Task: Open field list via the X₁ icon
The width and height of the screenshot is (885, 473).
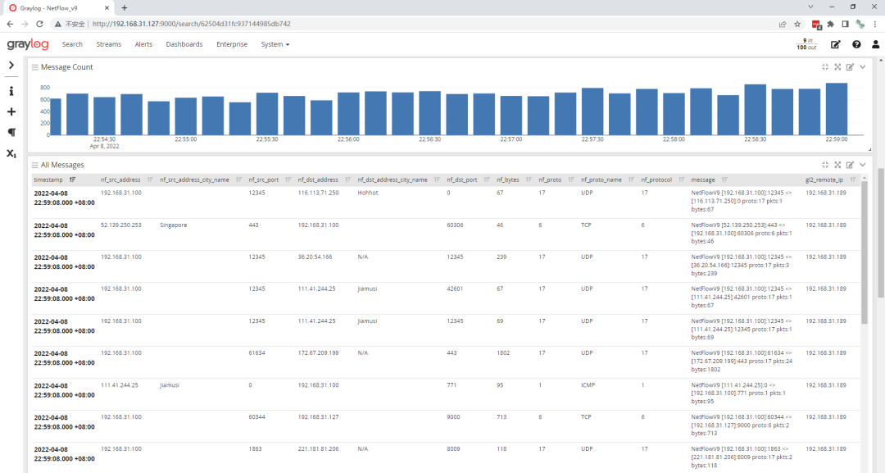Action: (11, 153)
